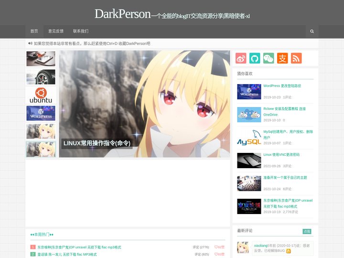Open MySql创建用户 article link
Screen dimensions: 344x258
click(x=288, y=134)
